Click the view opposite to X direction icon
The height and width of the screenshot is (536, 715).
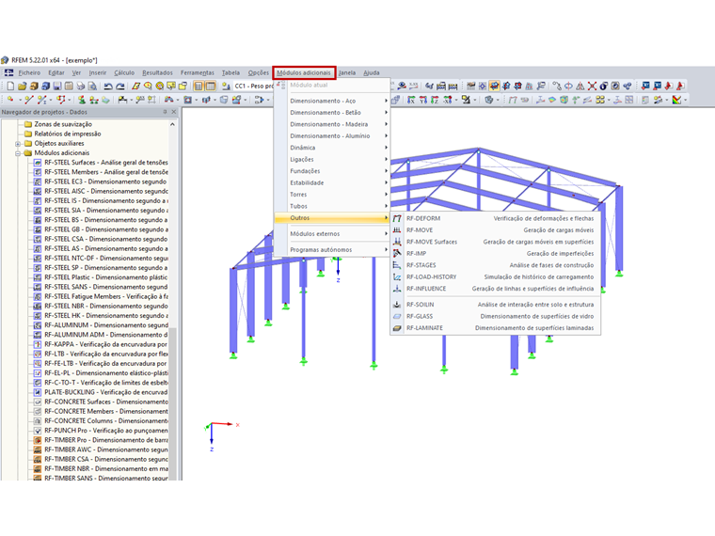coord(447,100)
